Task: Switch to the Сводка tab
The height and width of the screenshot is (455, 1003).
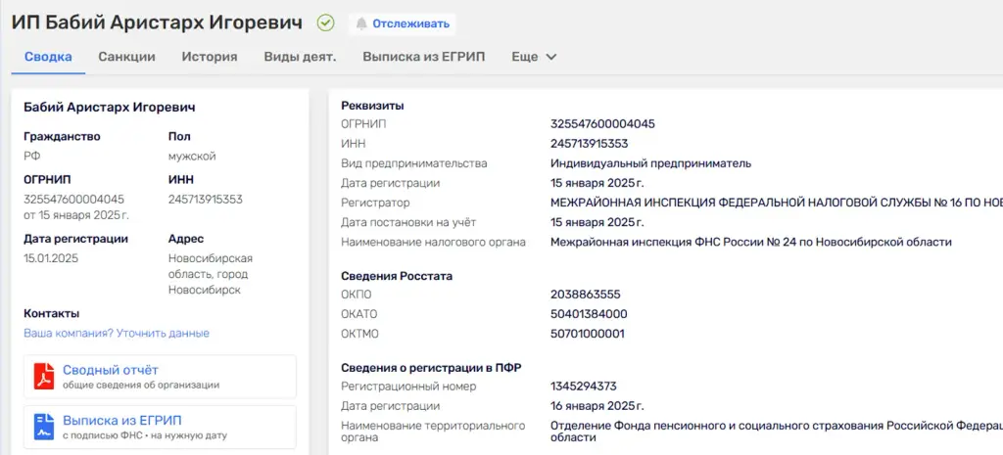Action: [x=48, y=56]
